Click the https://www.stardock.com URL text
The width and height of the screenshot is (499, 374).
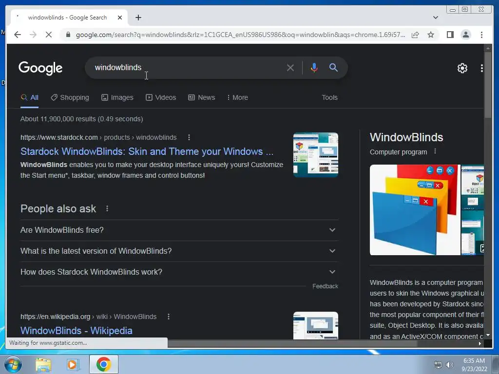(x=59, y=137)
